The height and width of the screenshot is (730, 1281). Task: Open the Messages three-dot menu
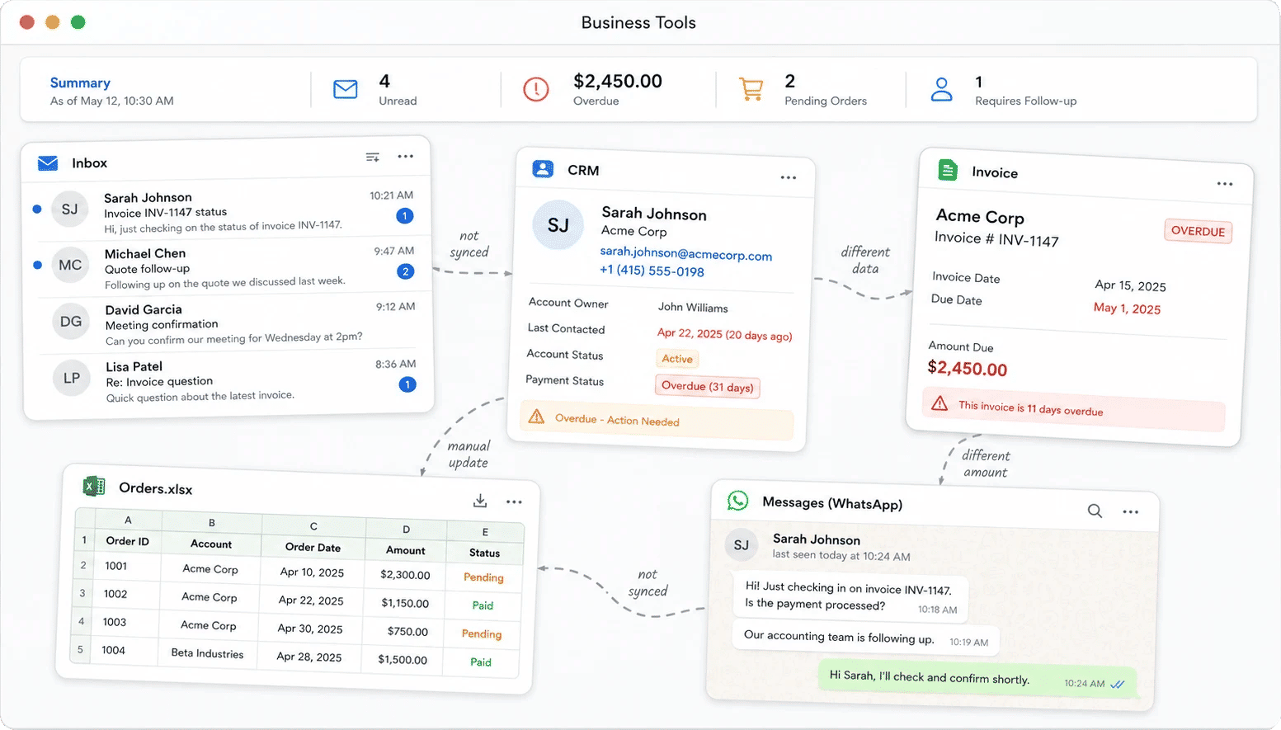point(1131,512)
